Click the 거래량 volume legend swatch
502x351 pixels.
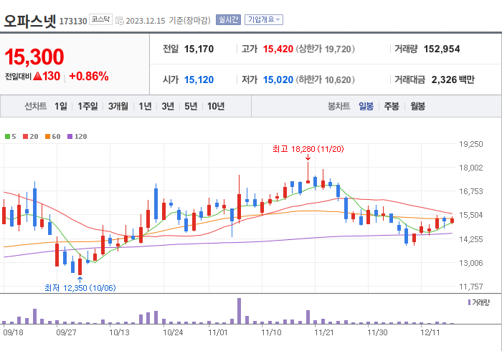point(469,302)
